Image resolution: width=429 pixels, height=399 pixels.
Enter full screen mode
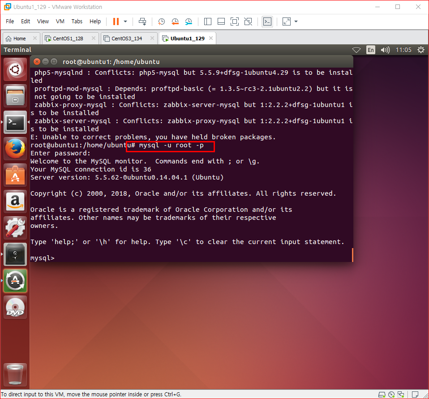coord(235,21)
